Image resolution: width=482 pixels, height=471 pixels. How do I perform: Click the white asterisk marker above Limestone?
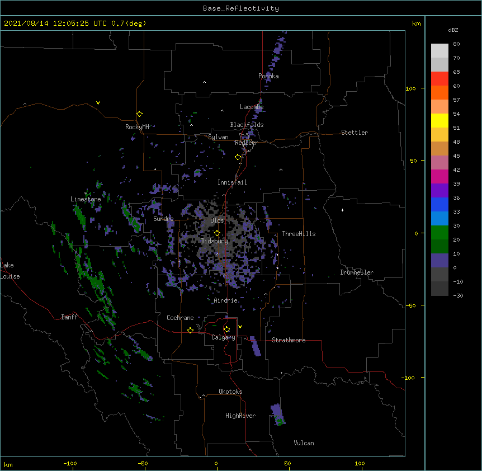click(x=86, y=194)
